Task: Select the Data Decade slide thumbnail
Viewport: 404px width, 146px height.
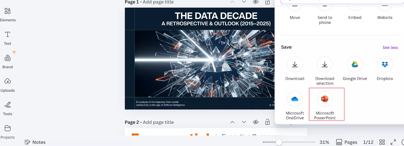Action: [x=199, y=59]
